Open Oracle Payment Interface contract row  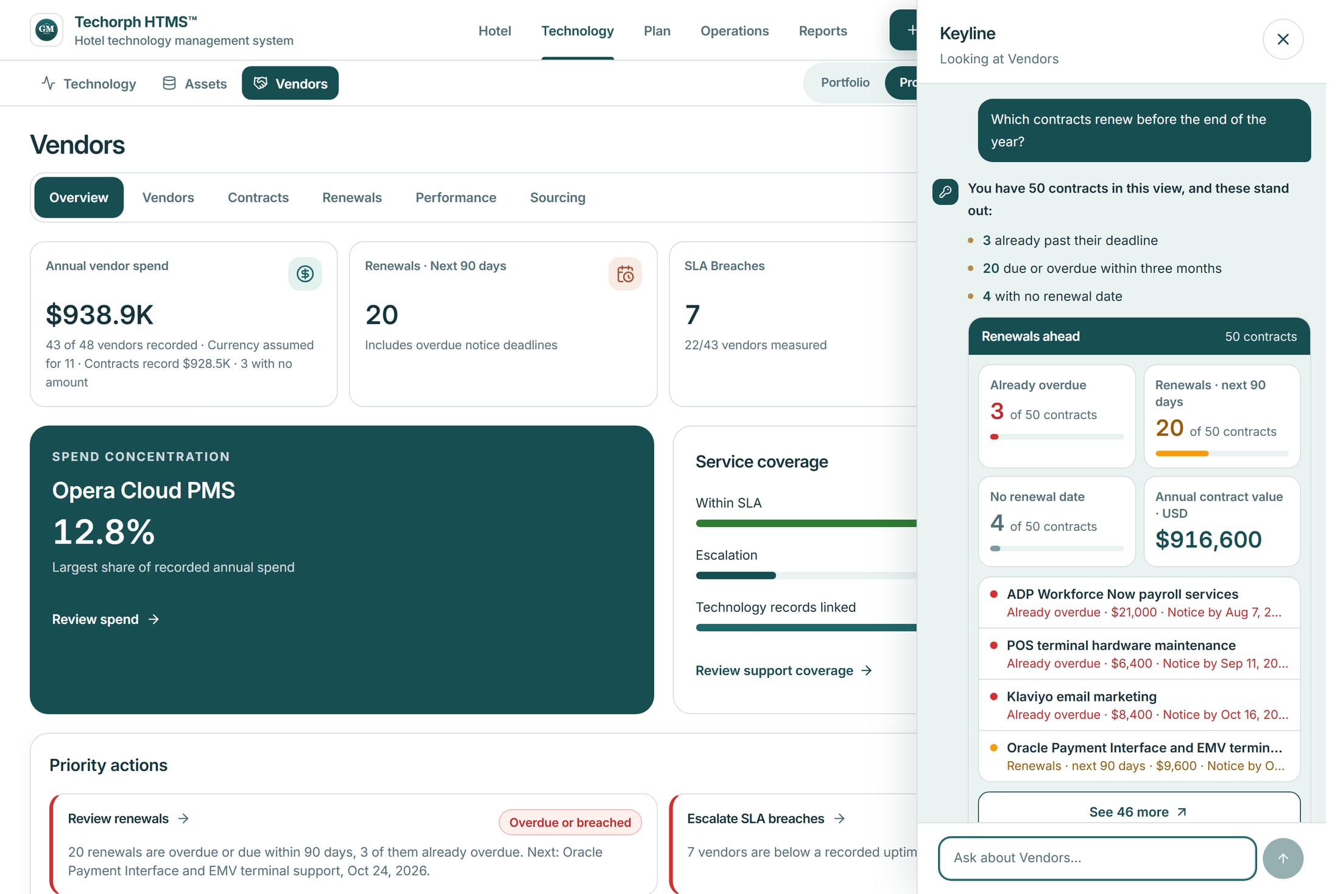(1139, 756)
